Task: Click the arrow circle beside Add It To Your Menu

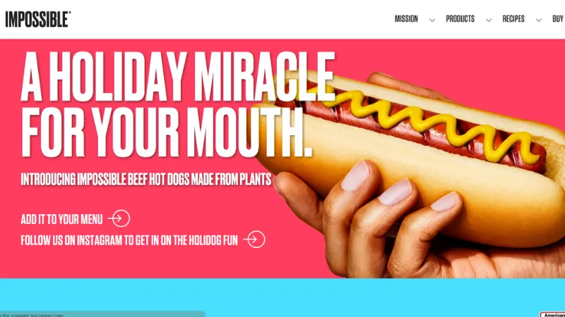Action: (x=119, y=218)
